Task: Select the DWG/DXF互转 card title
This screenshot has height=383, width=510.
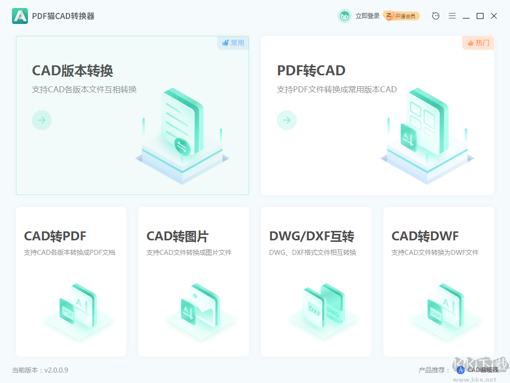Action: (x=312, y=236)
